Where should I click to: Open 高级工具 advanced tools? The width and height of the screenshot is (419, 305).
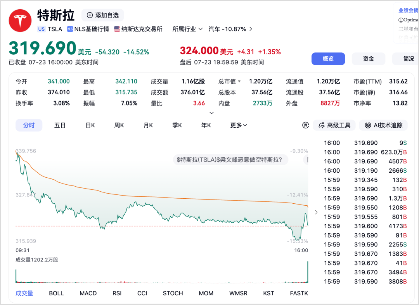click(x=334, y=125)
